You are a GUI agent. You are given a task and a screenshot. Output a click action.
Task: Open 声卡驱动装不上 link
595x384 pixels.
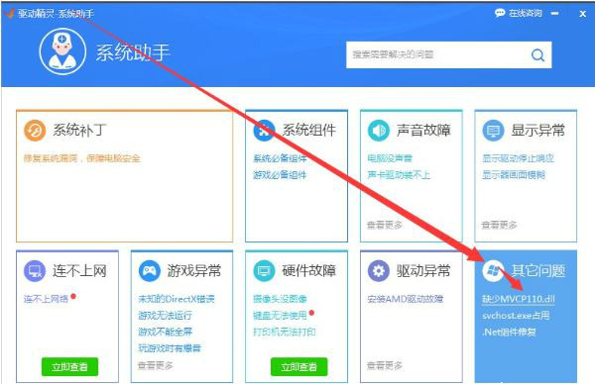[x=399, y=174]
